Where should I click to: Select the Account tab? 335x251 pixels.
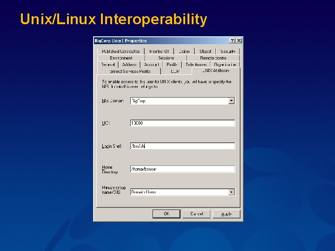click(x=152, y=65)
